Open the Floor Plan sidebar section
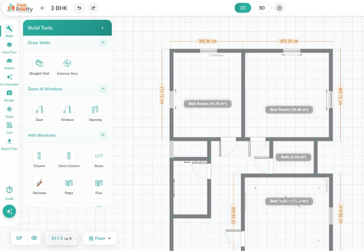364x251 pixels. pyautogui.click(x=9, y=48)
